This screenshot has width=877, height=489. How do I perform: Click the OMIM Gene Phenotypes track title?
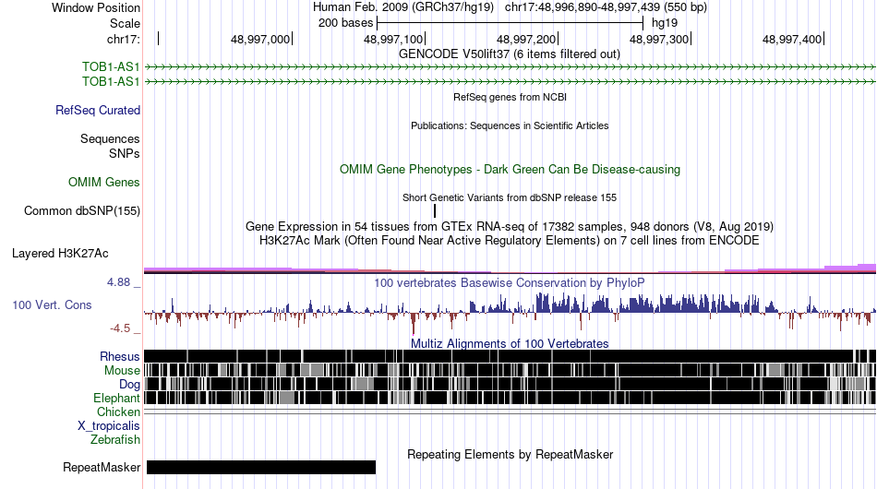point(511,170)
